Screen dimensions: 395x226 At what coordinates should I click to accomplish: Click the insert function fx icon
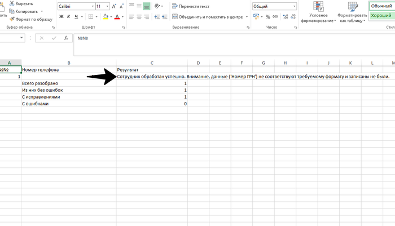[66, 38]
